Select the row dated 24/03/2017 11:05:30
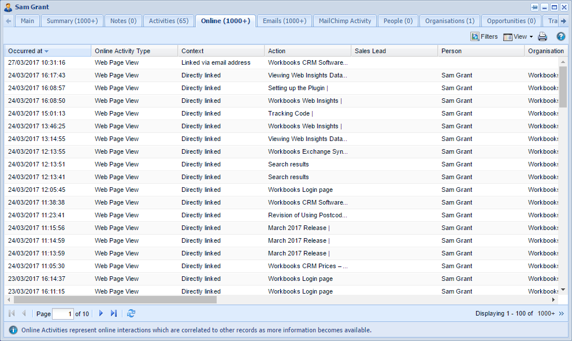Image resolution: width=572 pixels, height=341 pixels. tap(281, 266)
